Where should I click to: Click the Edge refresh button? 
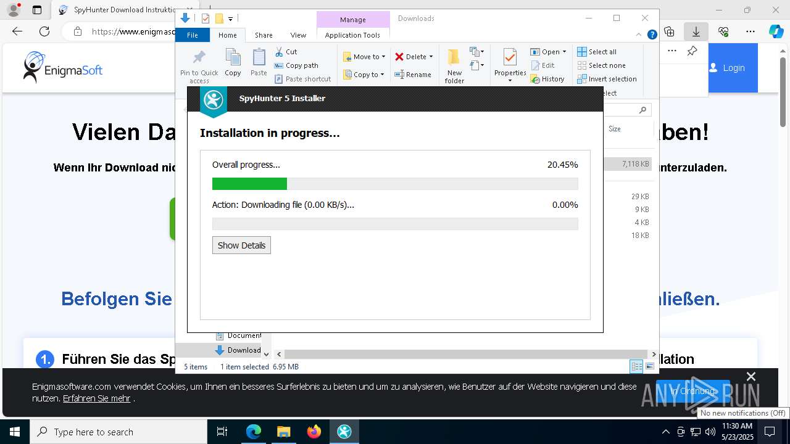click(x=44, y=31)
